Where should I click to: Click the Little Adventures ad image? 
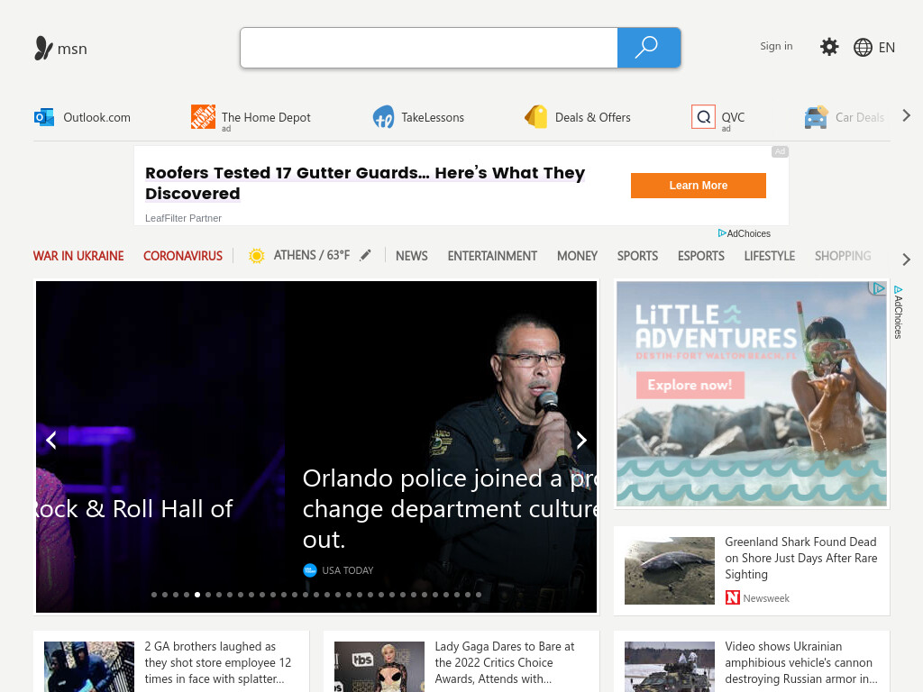(x=751, y=394)
